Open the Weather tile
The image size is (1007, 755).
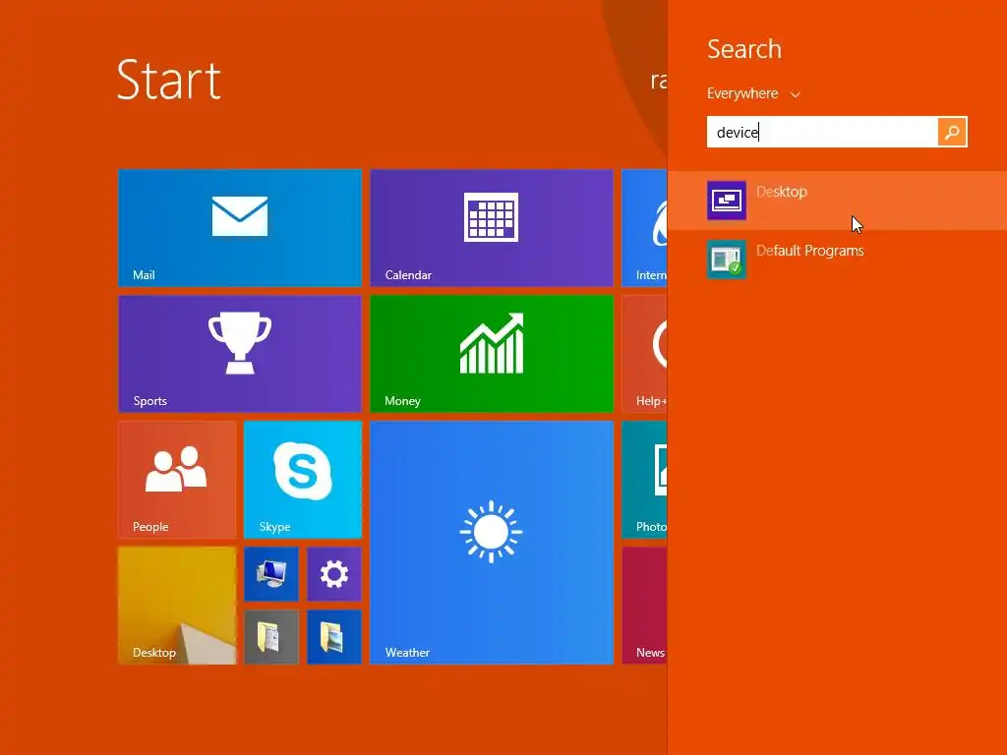(492, 543)
